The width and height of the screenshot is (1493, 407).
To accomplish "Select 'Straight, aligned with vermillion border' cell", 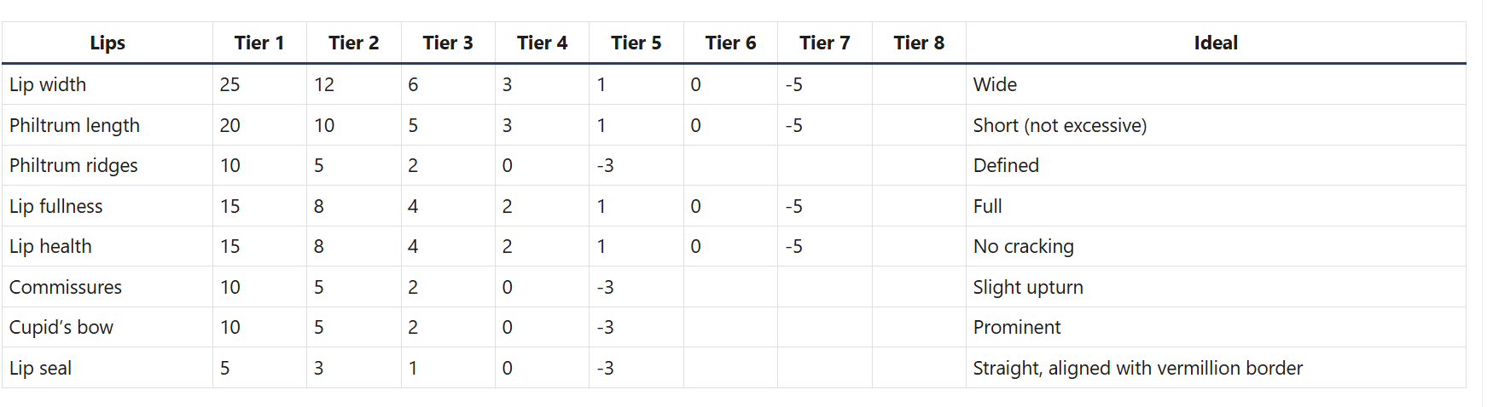I will [1137, 368].
